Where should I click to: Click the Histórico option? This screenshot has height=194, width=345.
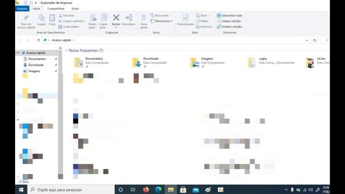click(204, 26)
